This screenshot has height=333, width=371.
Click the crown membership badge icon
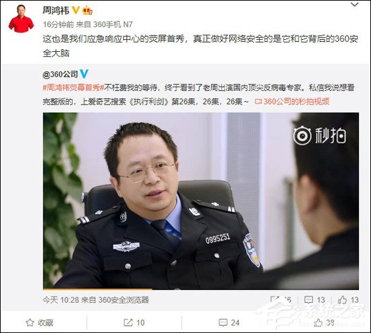pos(87,10)
